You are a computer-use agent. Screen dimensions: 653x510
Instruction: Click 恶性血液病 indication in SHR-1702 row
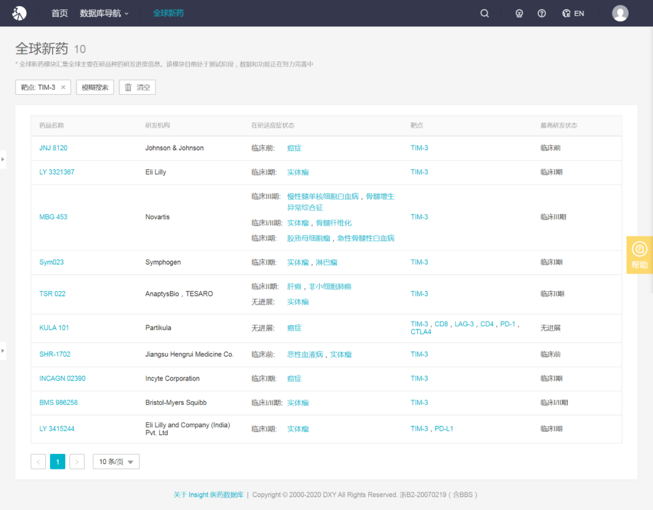pos(305,355)
